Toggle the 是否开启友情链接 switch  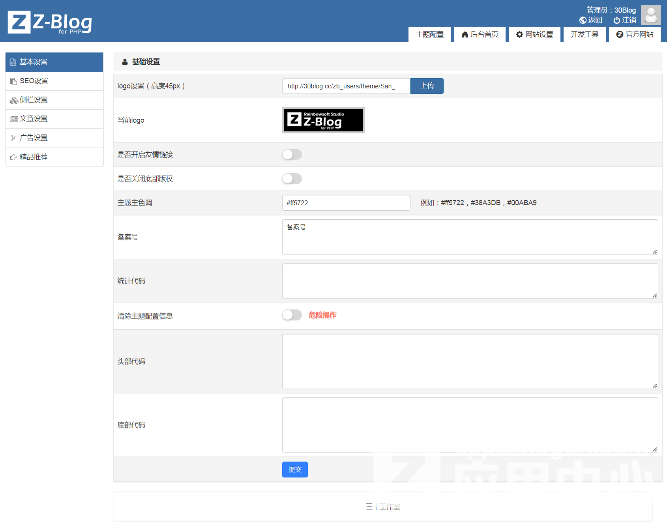tap(292, 155)
